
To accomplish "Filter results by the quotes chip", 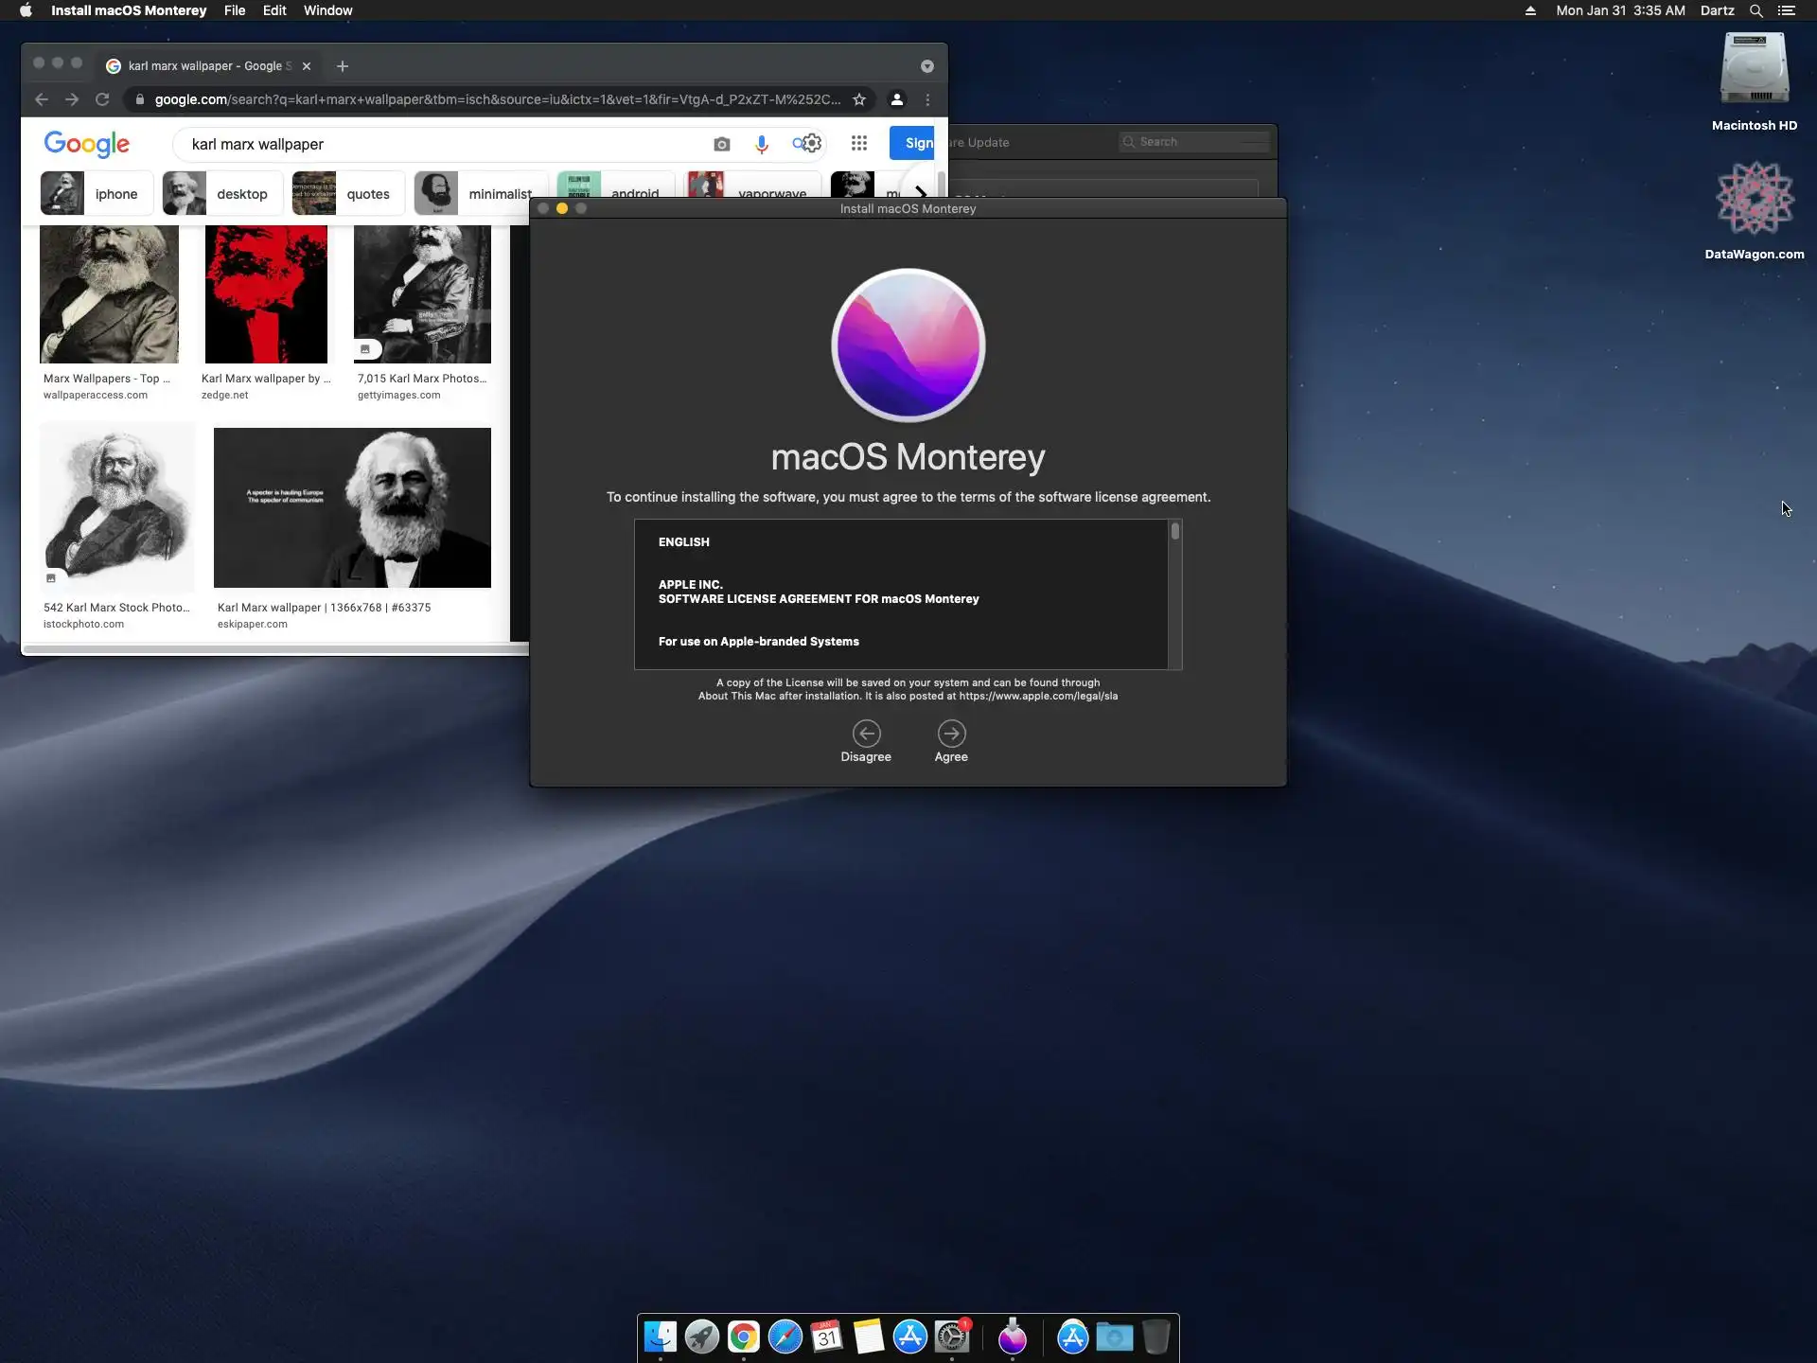I will click(348, 194).
